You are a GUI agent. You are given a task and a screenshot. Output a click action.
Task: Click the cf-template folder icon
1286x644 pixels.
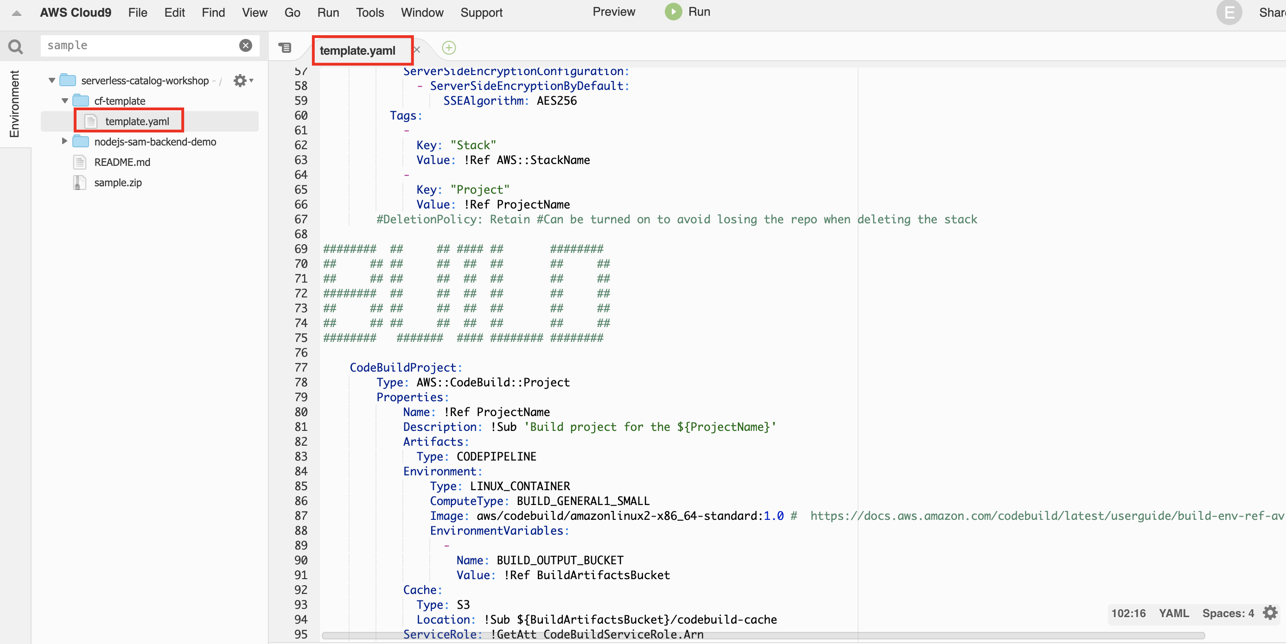(x=81, y=100)
